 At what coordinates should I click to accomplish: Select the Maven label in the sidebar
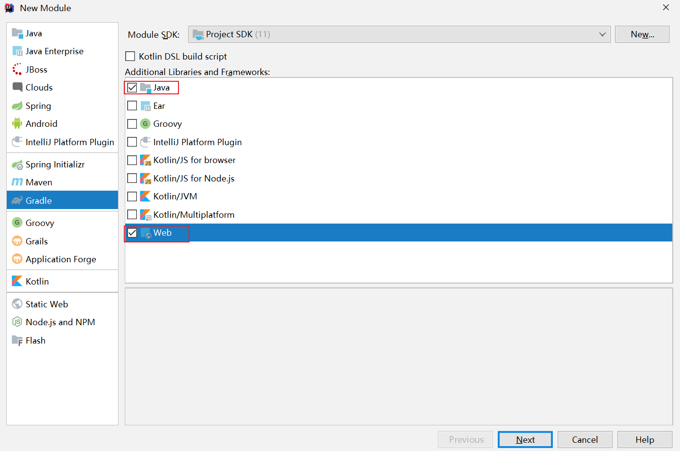click(39, 182)
